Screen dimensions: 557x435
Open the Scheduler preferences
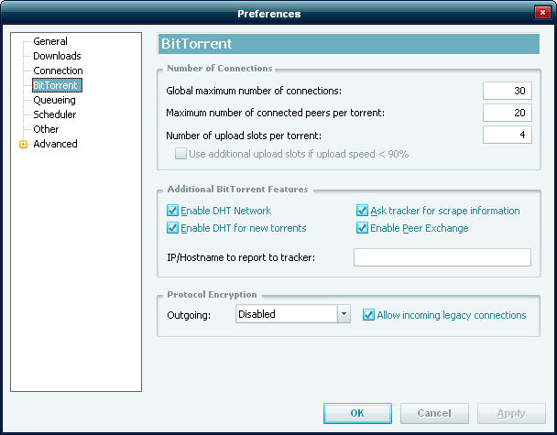[55, 114]
